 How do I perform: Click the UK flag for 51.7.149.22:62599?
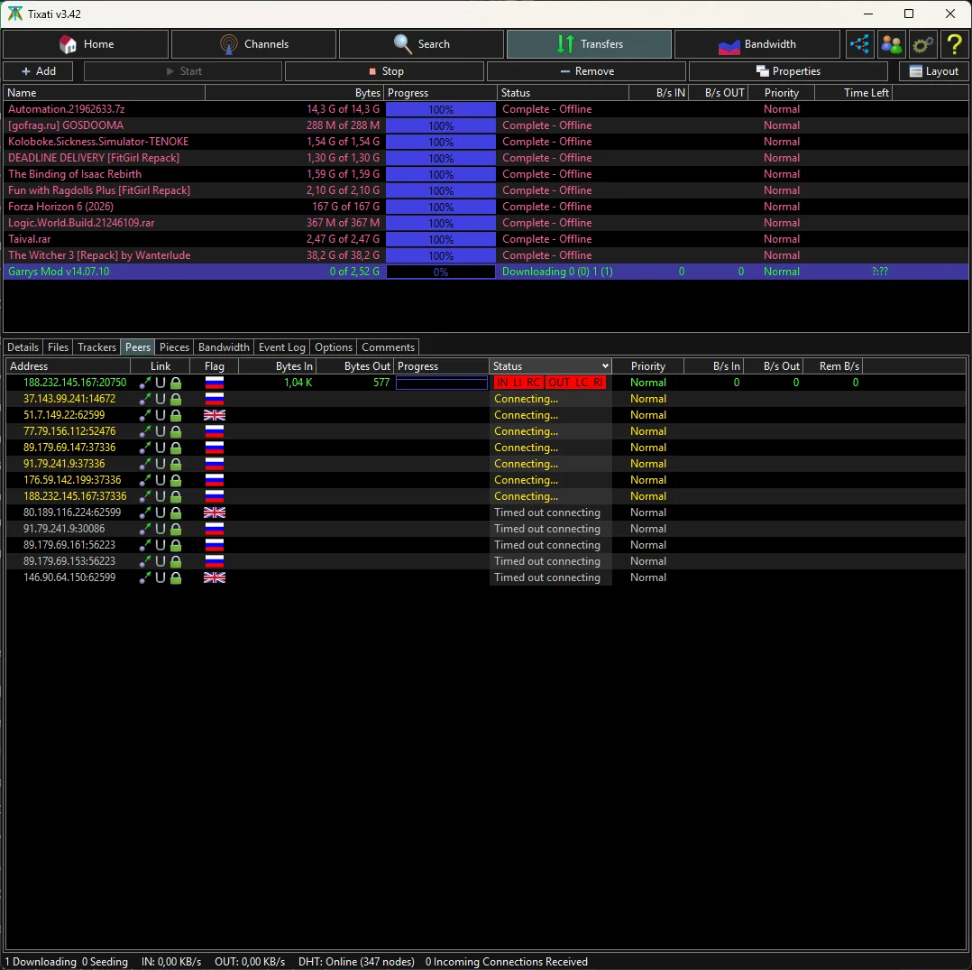(x=215, y=415)
